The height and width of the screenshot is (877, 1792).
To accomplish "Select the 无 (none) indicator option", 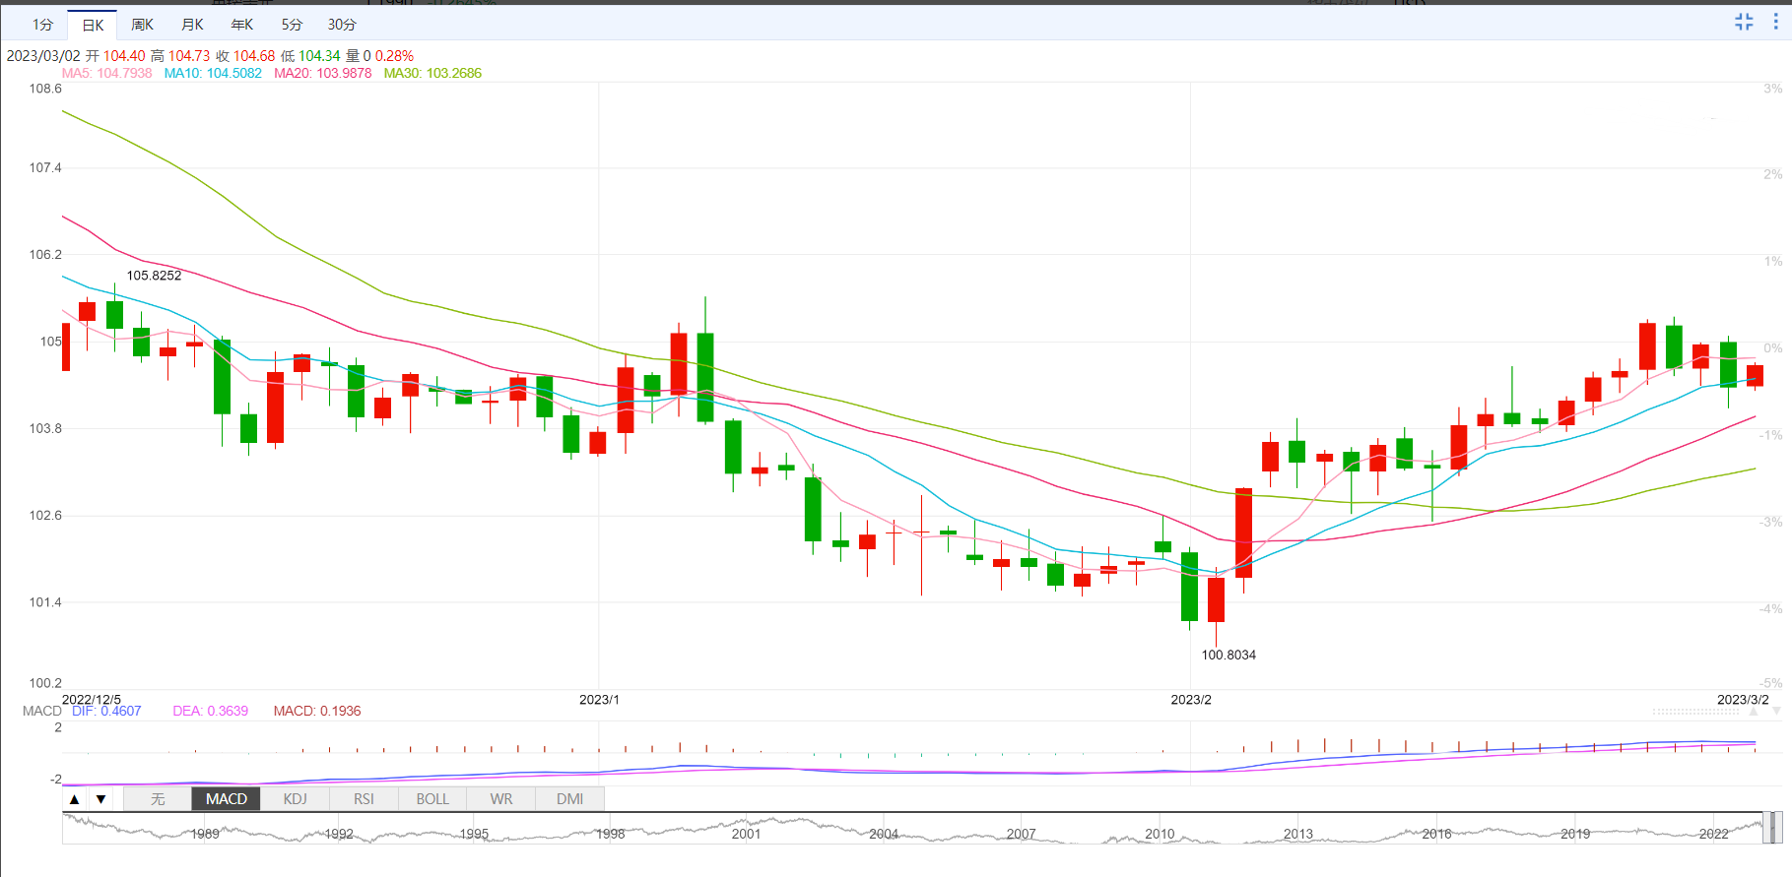I will click(158, 799).
